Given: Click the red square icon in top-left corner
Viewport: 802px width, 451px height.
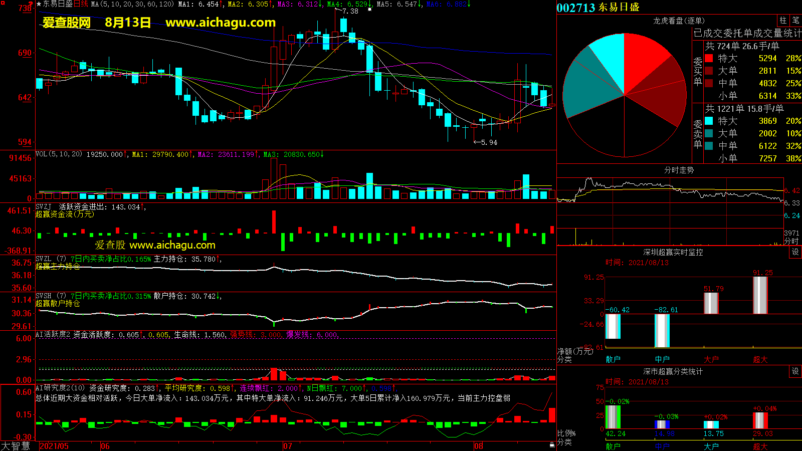Looking at the screenshot, I should point(3,3).
